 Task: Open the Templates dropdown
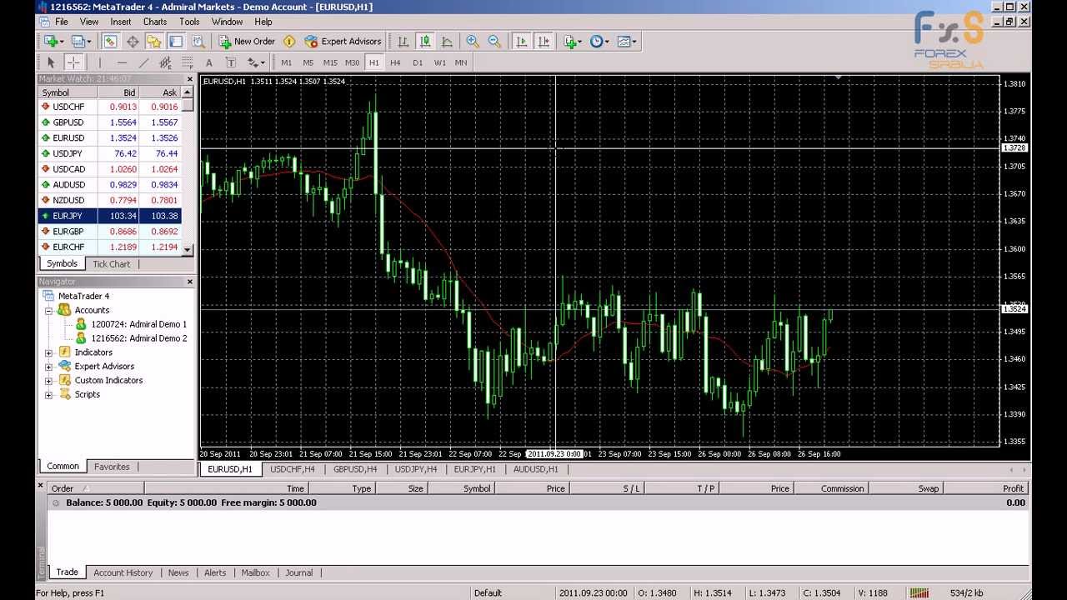tap(626, 41)
